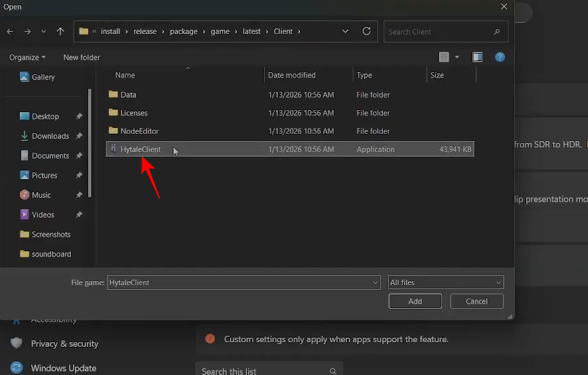Click the navigation pane vertical scrollbar

coord(90,144)
